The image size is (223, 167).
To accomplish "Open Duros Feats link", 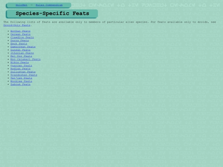I will pyautogui.click(x=19, y=40).
